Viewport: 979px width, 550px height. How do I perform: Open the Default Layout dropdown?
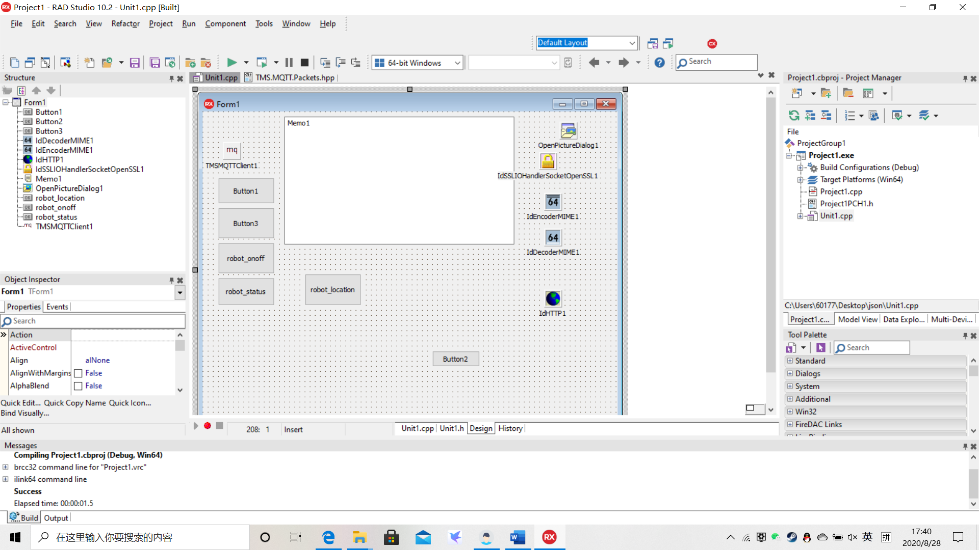pos(632,43)
